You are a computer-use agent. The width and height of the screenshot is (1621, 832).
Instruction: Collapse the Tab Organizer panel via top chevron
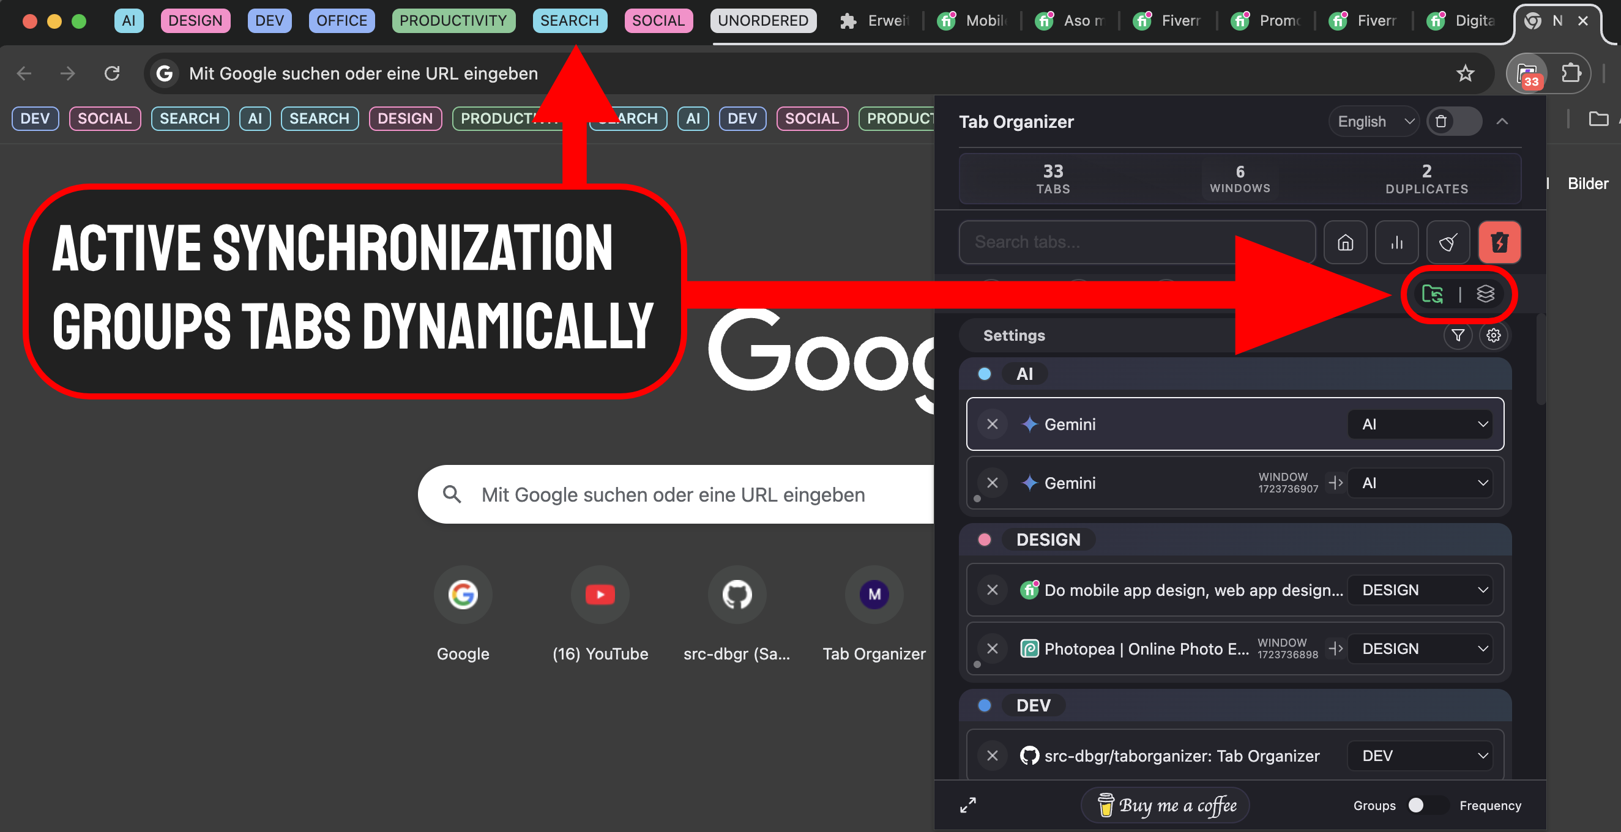coord(1503,121)
